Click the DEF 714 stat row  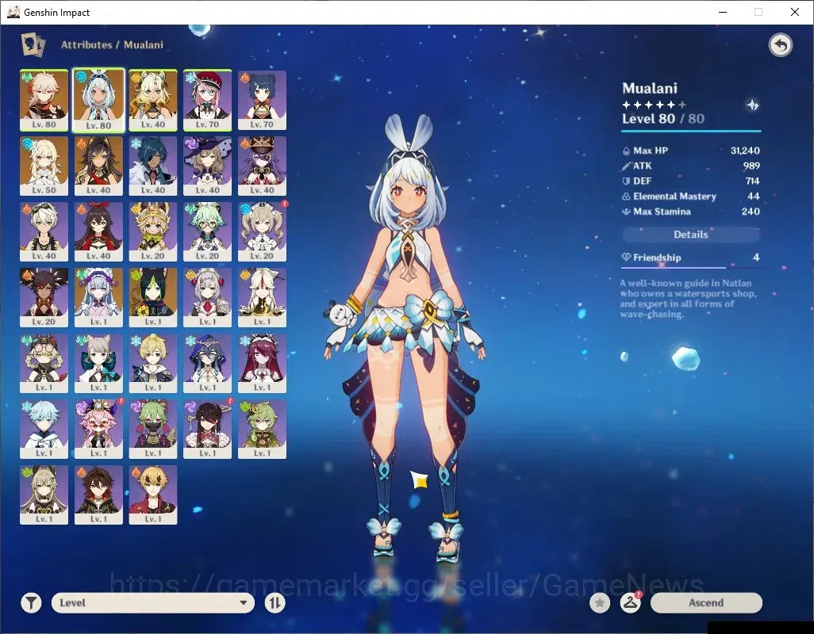pyautogui.click(x=691, y=181)
